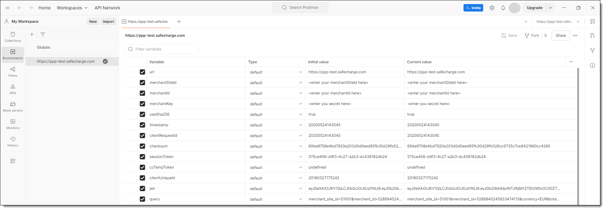Open the pull requests icon in right sidebar
This screenshot has width=605, height=210.
[593, 36]
